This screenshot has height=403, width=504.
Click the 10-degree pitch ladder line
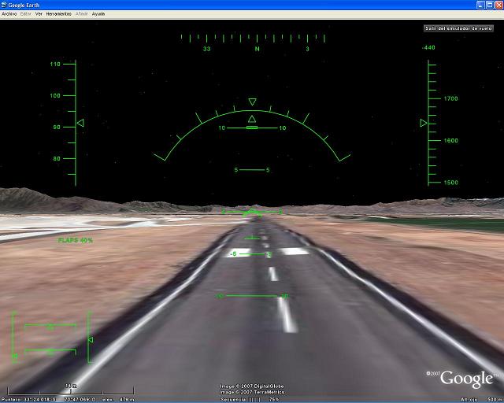pos(252,128)
